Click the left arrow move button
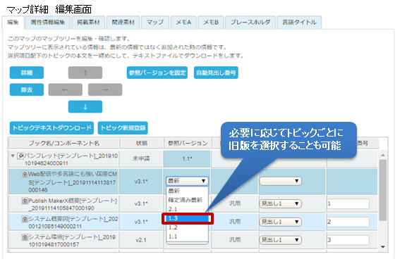 [x=65, y=89]
